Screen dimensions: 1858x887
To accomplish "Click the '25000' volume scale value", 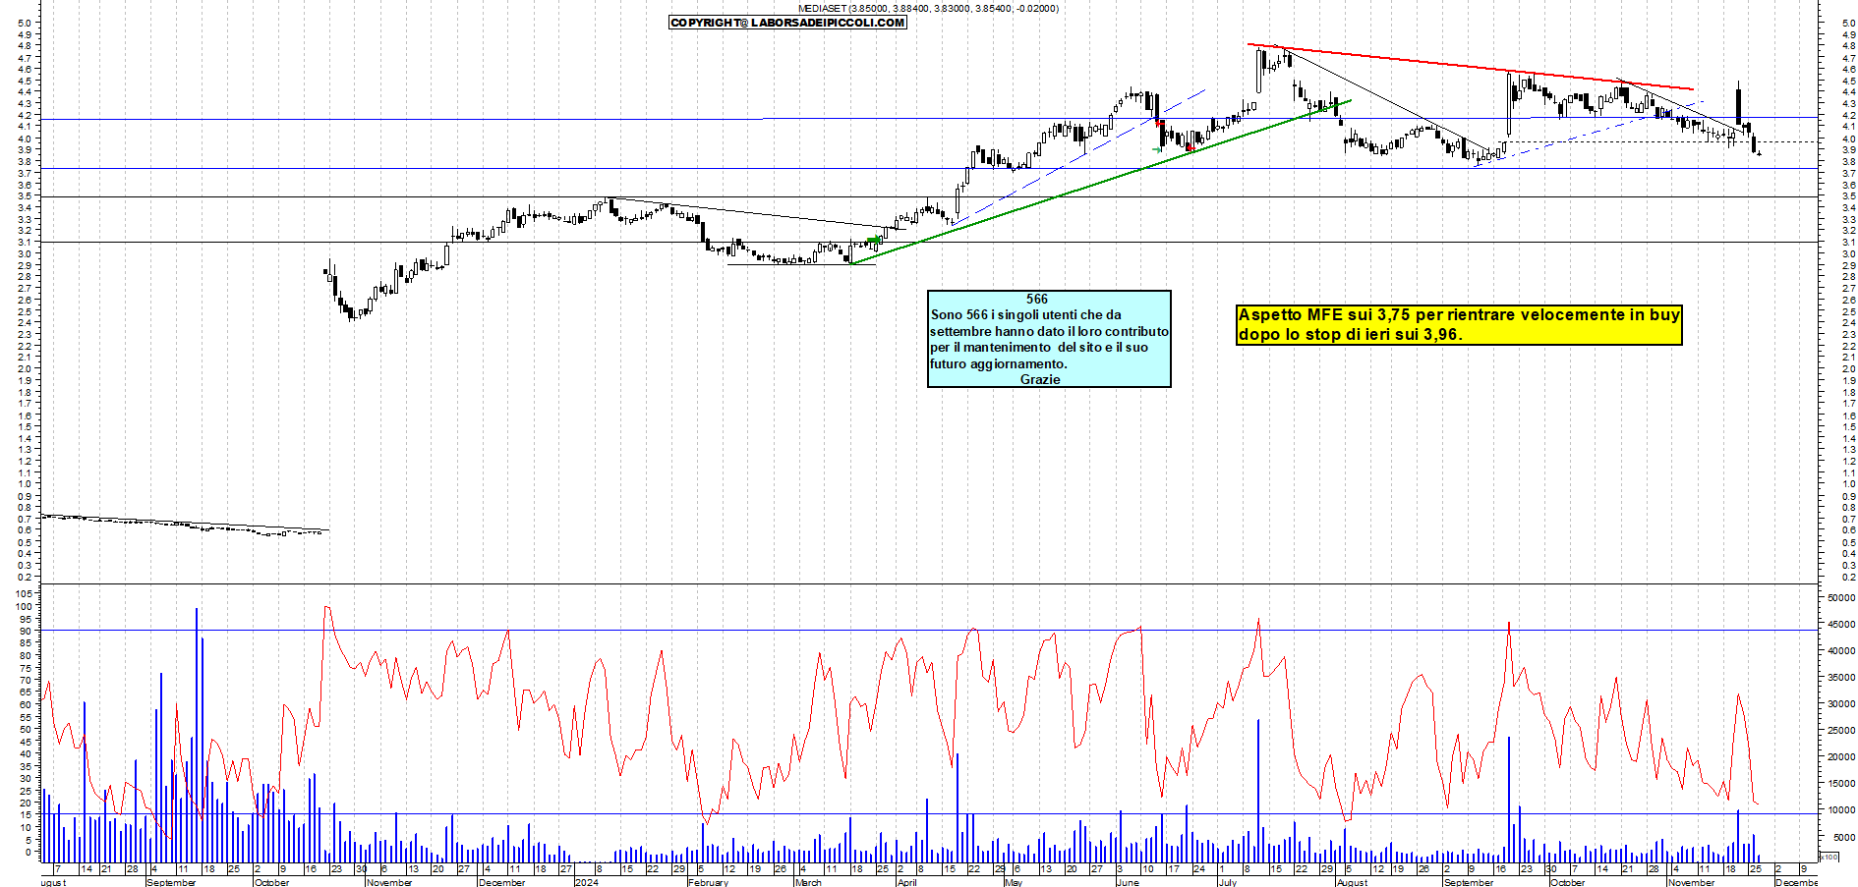I will [x=1840, y=731].
